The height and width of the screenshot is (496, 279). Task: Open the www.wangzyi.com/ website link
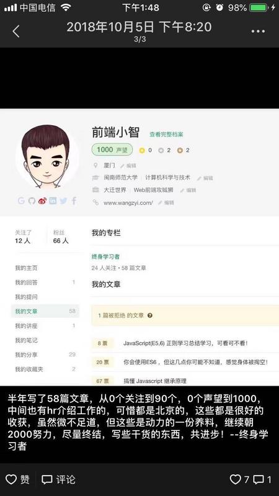(128, 203)
